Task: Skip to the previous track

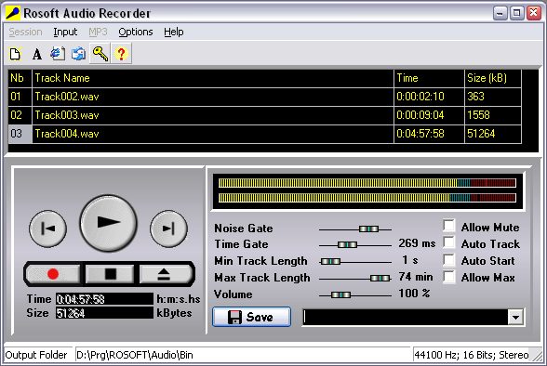Action: 47,229
